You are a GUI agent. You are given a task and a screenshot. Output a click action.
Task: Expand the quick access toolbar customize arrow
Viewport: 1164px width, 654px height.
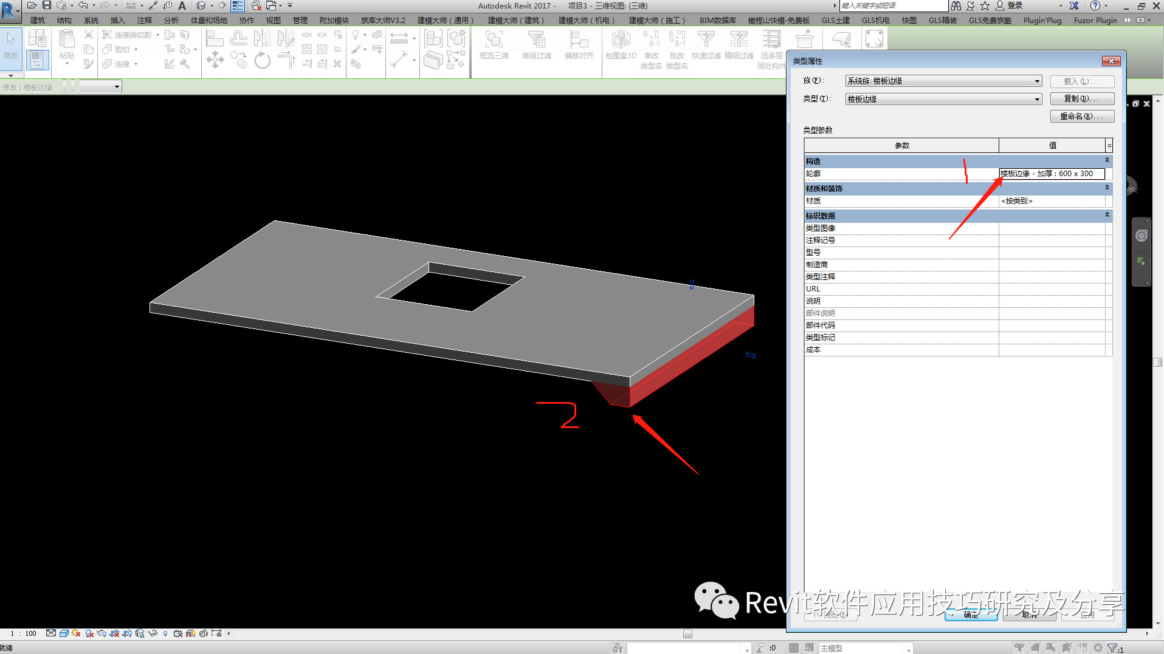click(290, 5)
